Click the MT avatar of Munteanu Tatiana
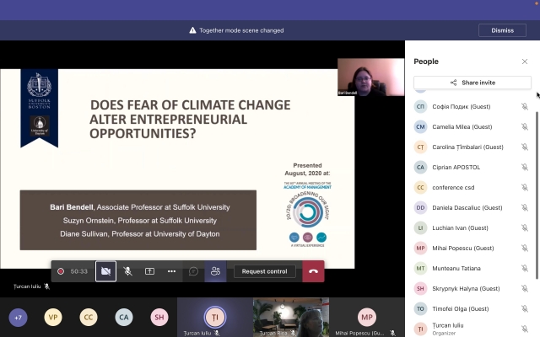This screenshot has width=540, height=337. pyautogui.click(x=420, y=268)
